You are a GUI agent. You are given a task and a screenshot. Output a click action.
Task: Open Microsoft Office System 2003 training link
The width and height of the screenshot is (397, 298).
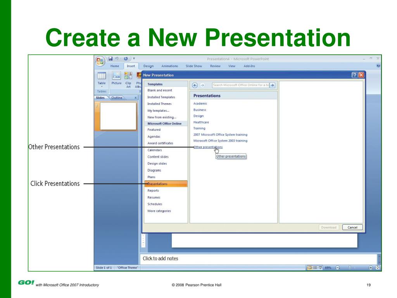click(x=220, y=140)
